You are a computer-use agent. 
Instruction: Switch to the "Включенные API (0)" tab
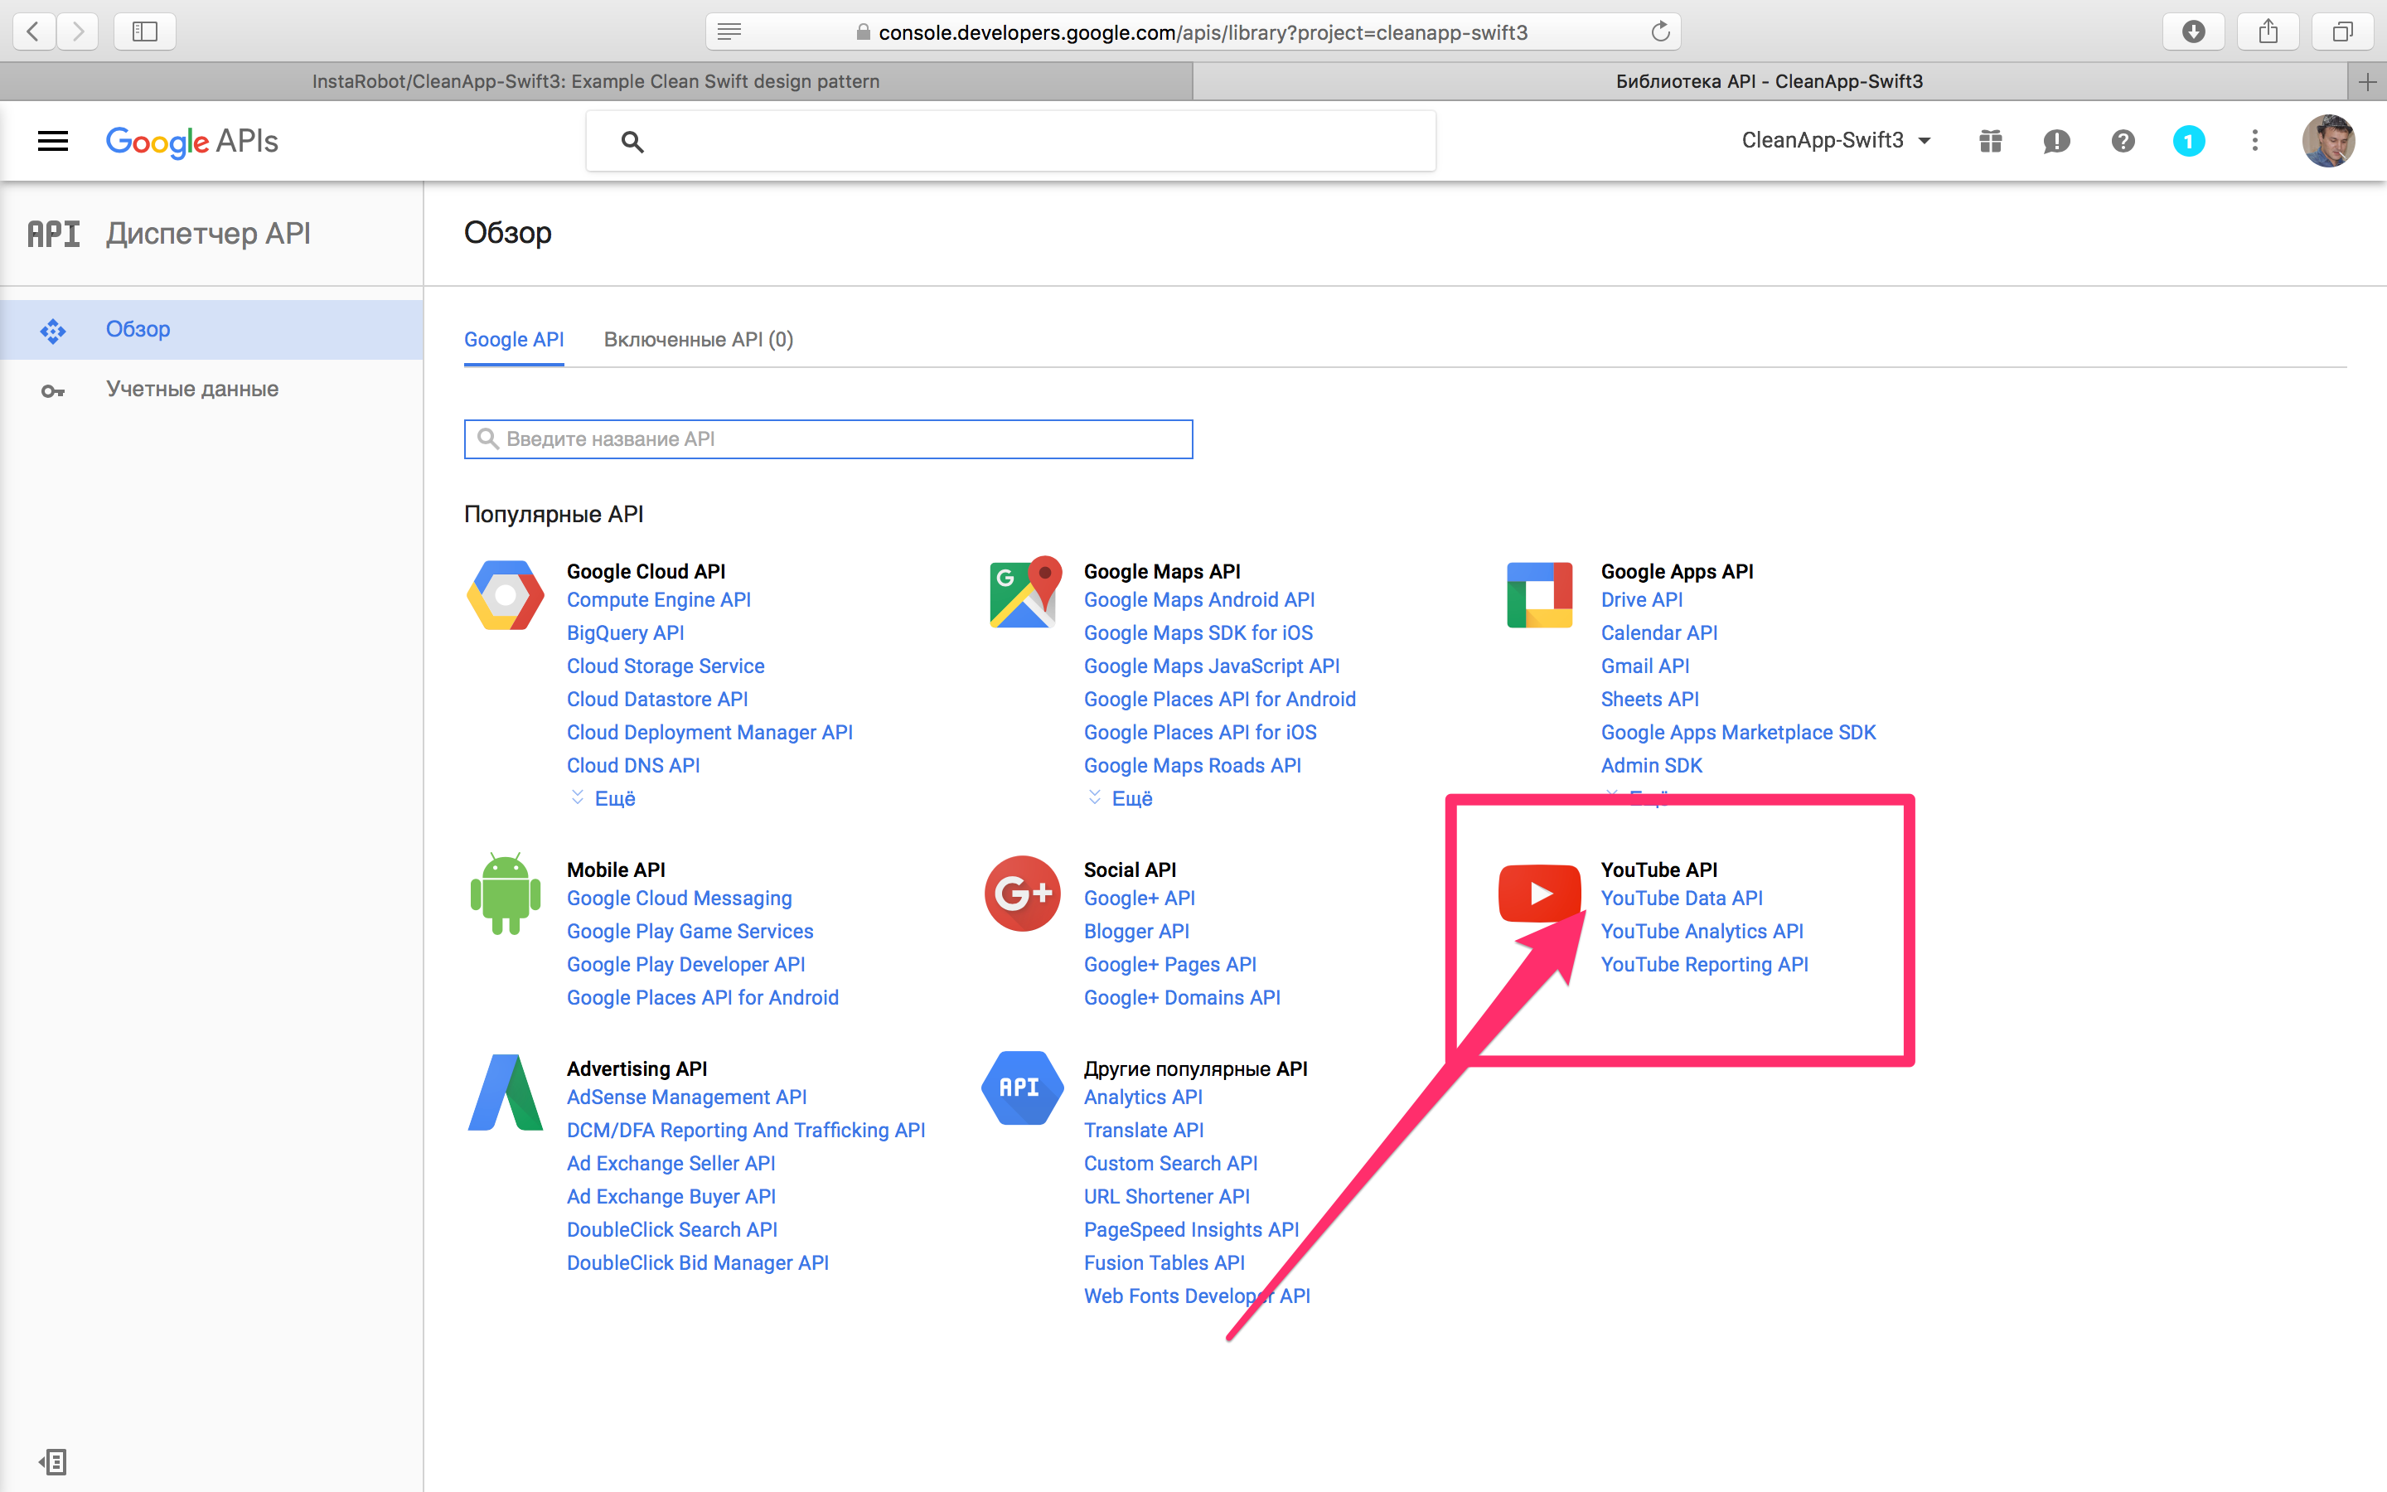point(699,340)
